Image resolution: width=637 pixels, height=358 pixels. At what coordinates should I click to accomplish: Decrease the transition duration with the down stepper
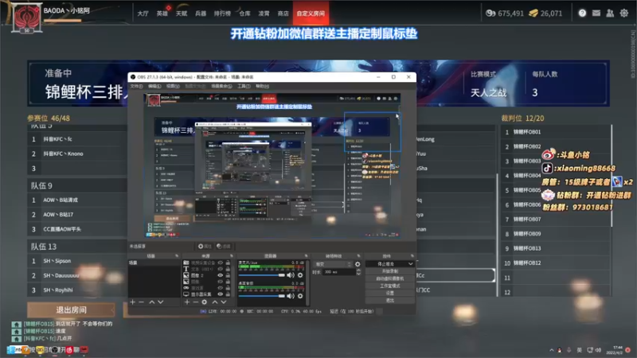pyautogui.click(x=359, y=274)
